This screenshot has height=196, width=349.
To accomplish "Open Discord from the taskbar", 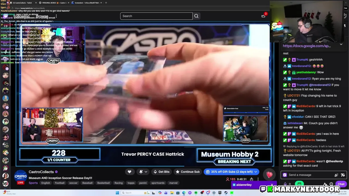I will pos(208,193).
